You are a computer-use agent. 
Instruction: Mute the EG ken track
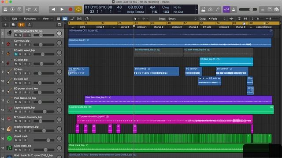pos(16,73)
